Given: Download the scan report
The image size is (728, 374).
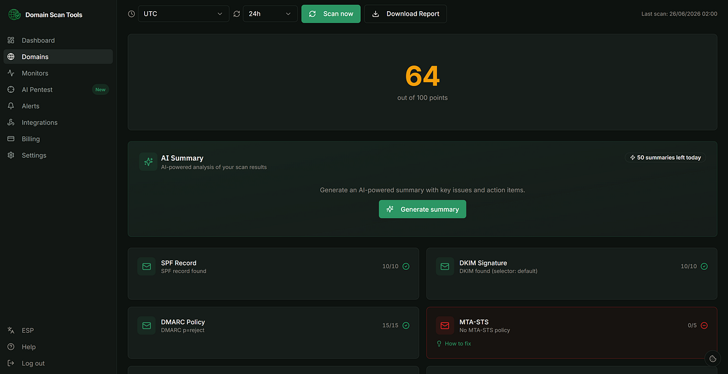Looking at the screenshot, I should (x=405, y=14).
